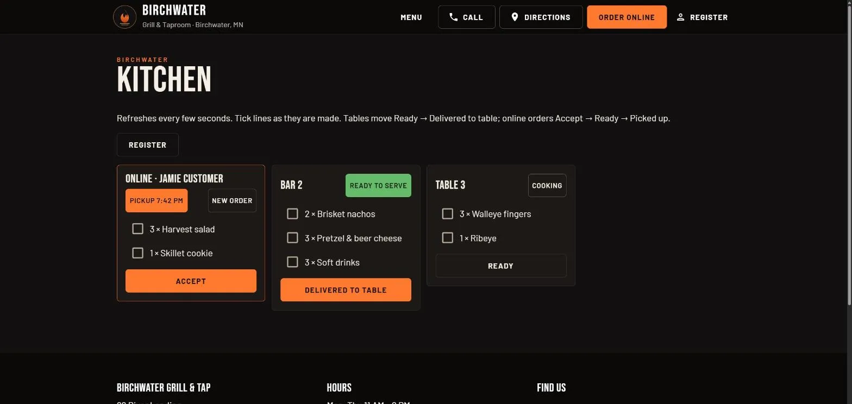Accept Jamie Customer's online order
This screenshot has height=404, width=852.
coord(191,281)
